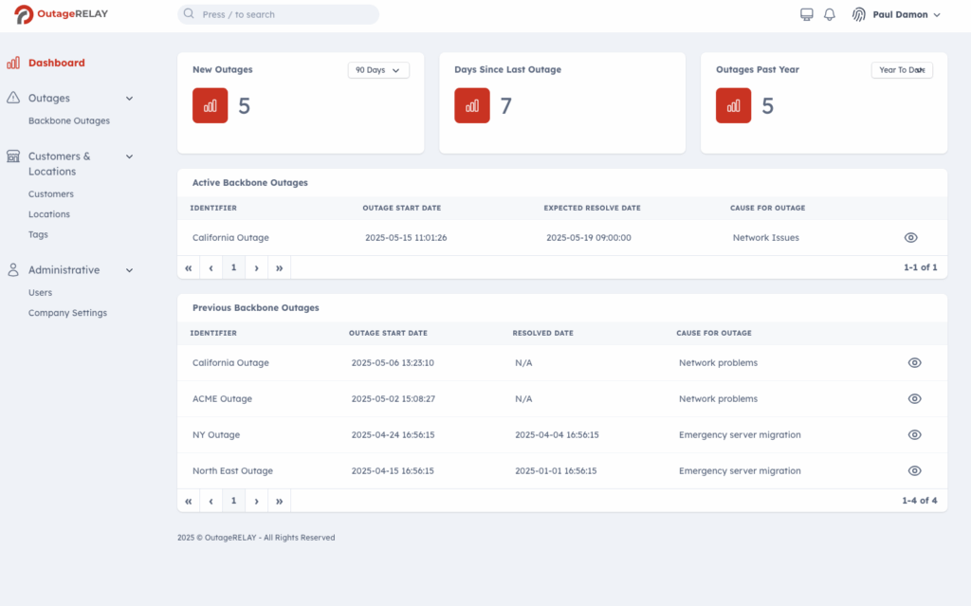Go to Company Settings
The image size is (971, 606).
67,313
